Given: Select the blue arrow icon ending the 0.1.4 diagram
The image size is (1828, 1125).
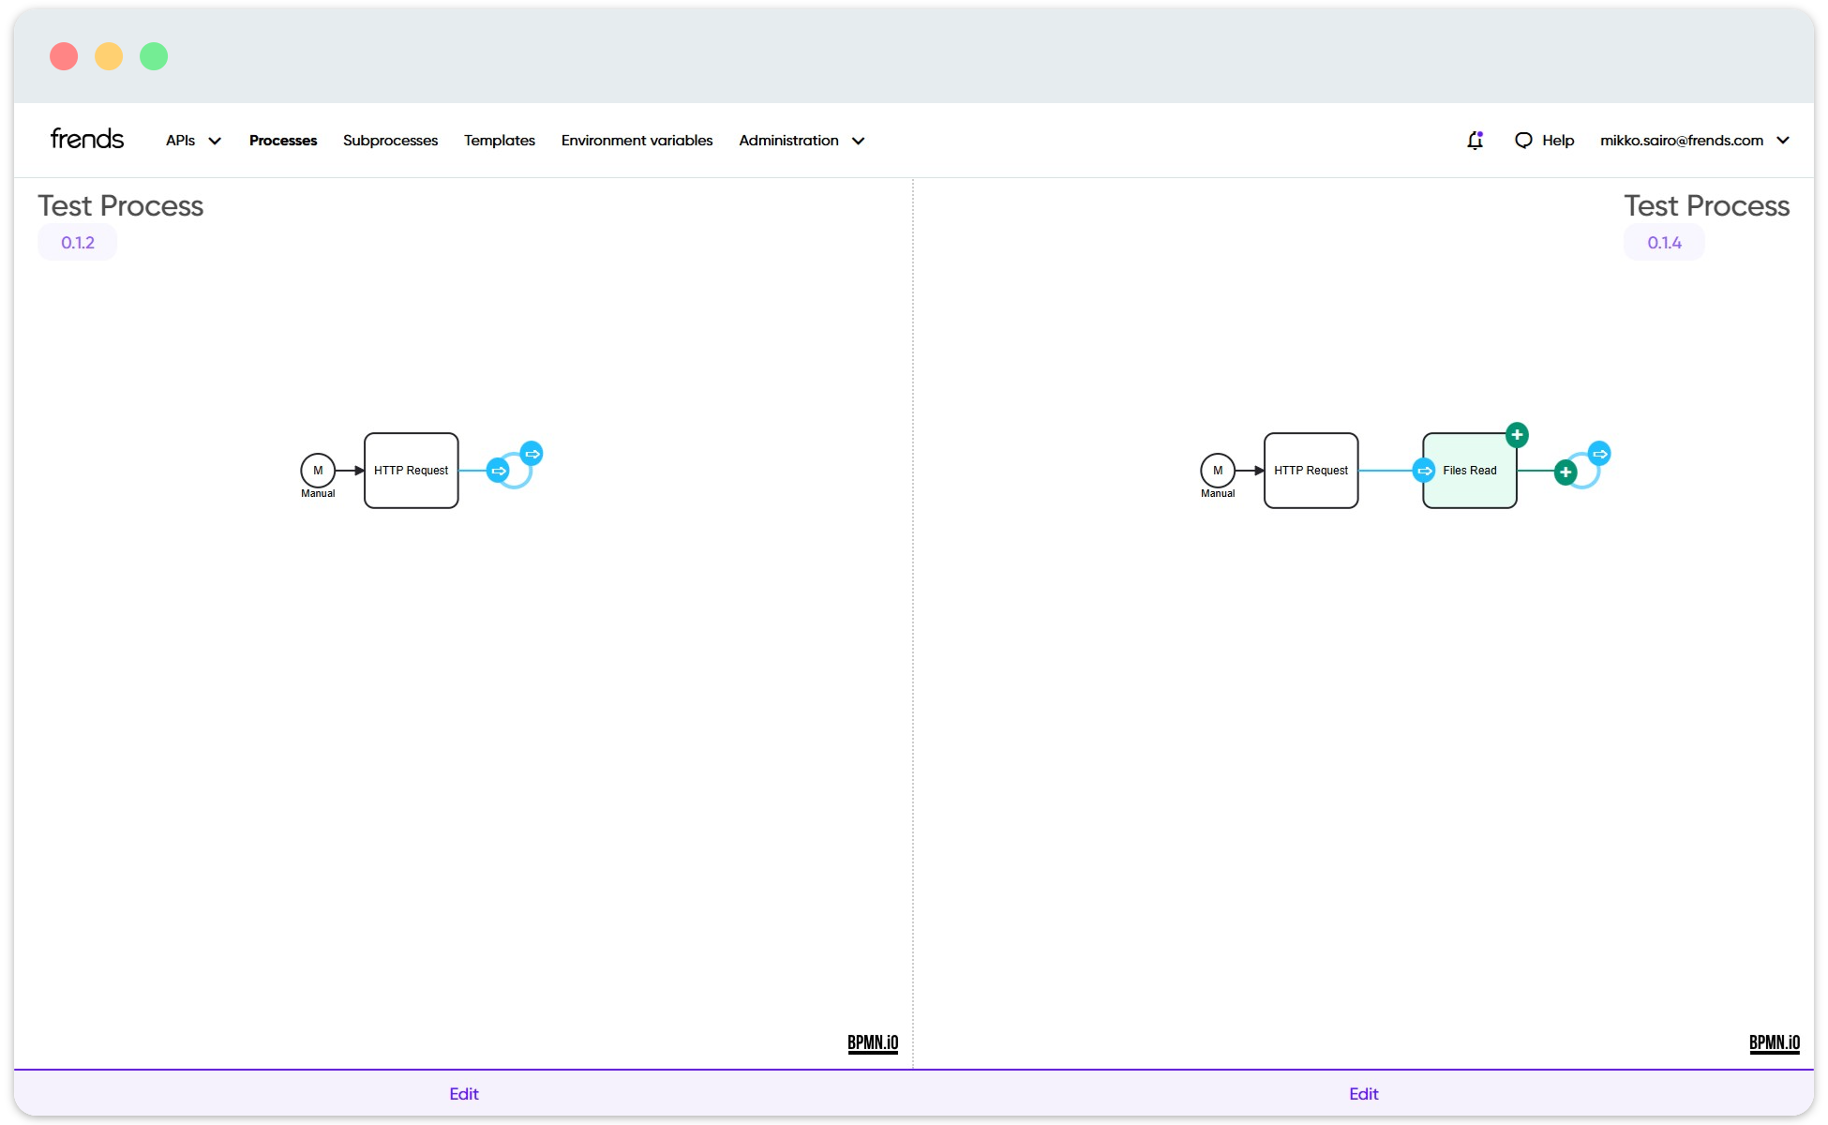Looking at the screenshot, I should [x=1598, y=454].
